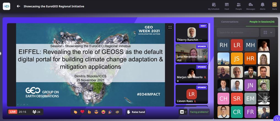Select Julia Nerantzia Tzortzi speaker tile
280x121 pixels.
pos(192,53)
